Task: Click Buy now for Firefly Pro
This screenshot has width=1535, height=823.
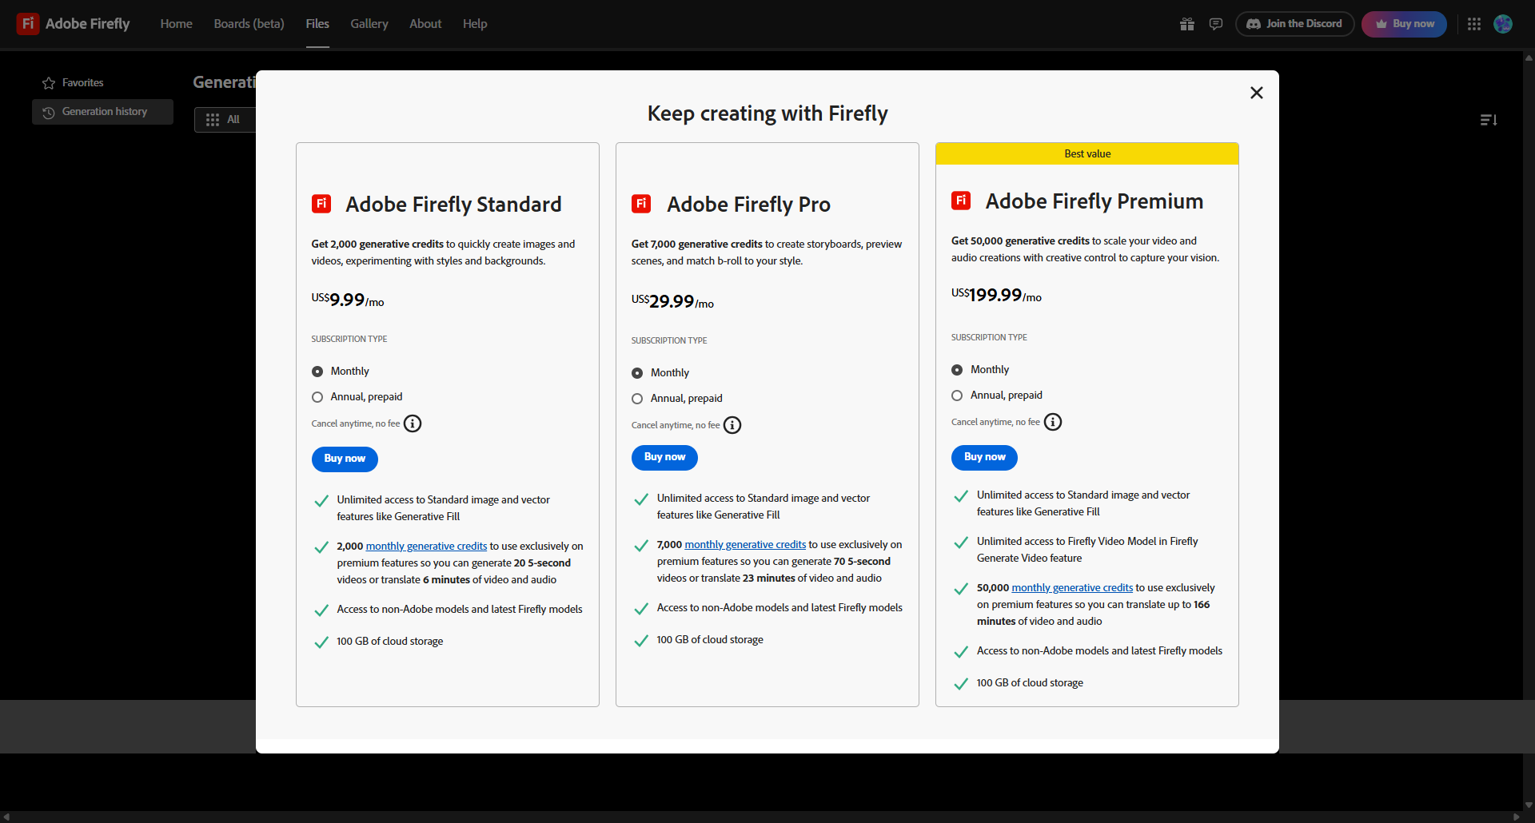Action: pos(664,457)
